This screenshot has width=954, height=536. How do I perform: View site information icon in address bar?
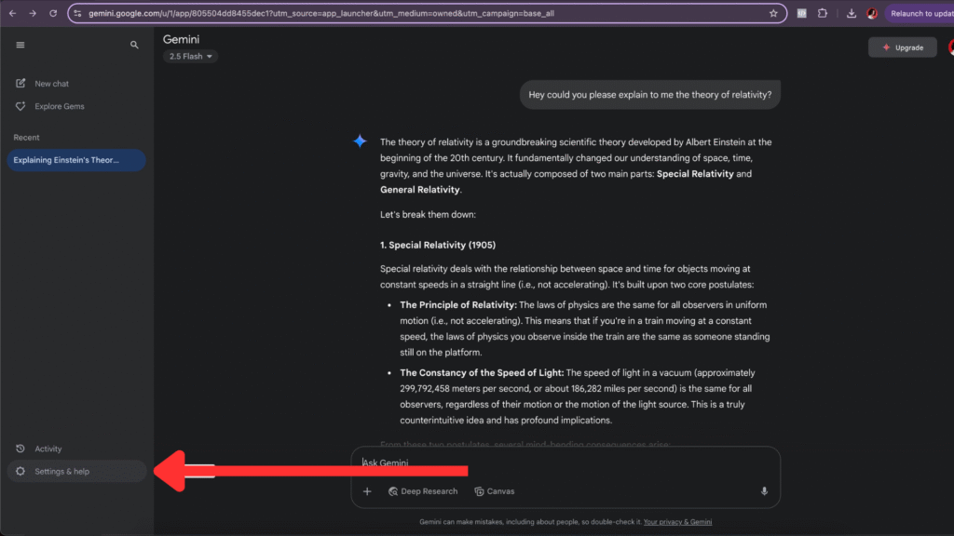point(77,13)
